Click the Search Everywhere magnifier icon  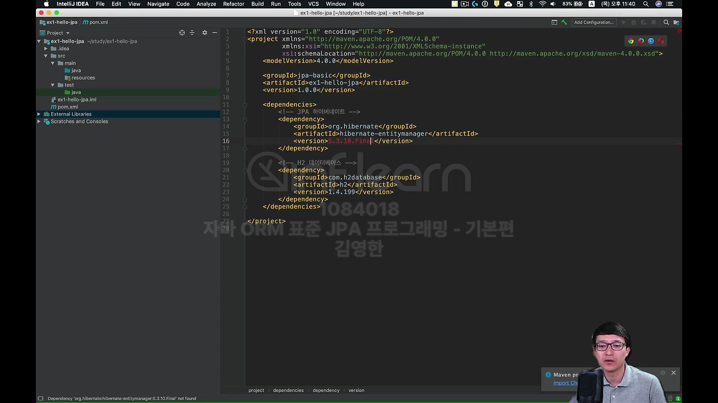tap(666, 22)
